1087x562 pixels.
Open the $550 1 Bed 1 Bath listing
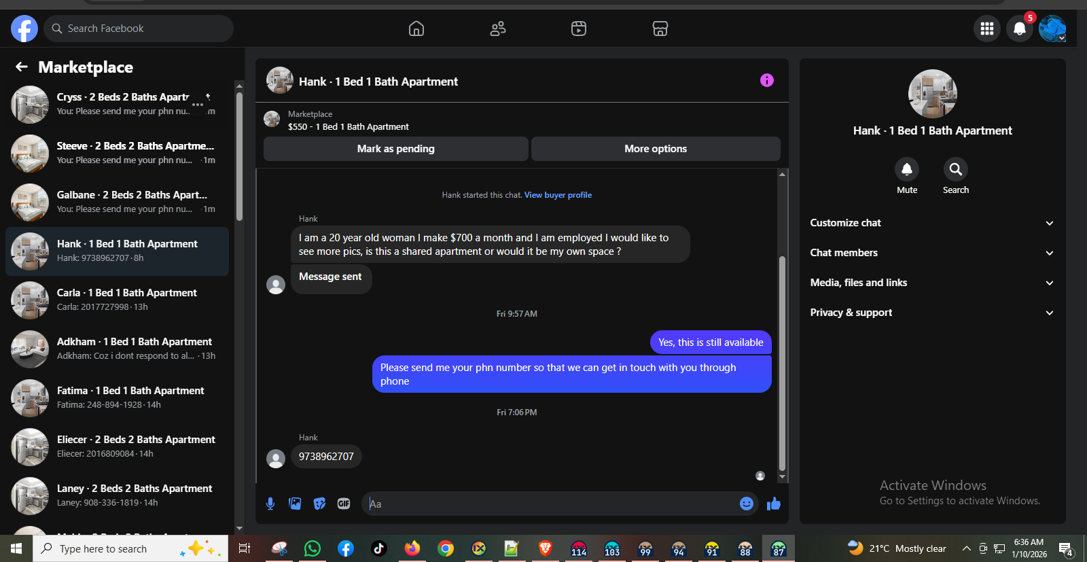[349, 120]
